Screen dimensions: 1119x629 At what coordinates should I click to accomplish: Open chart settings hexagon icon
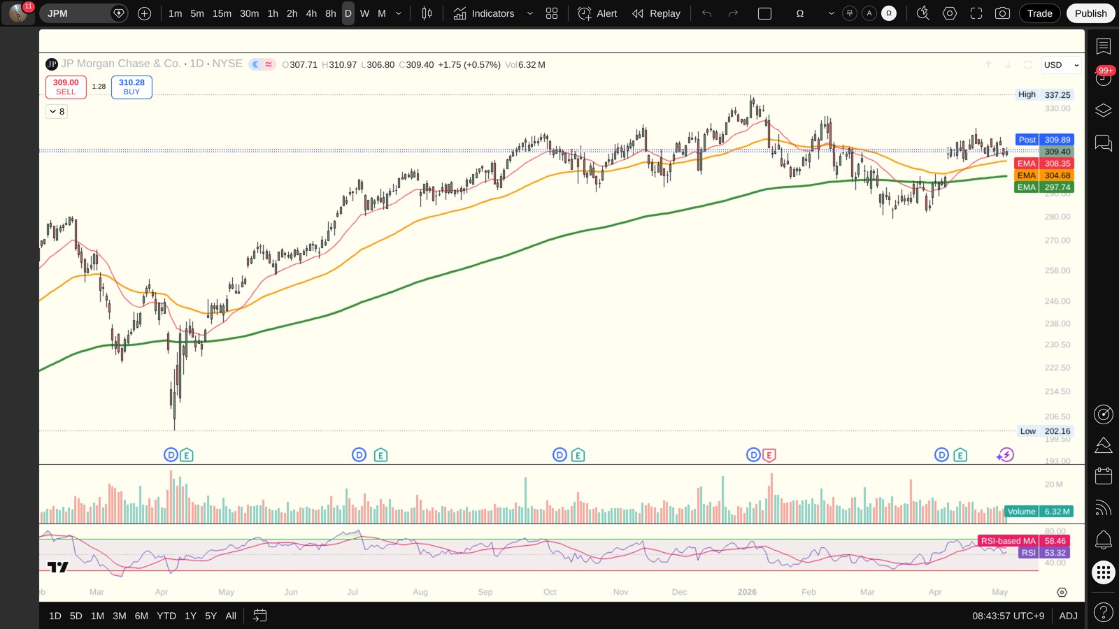coord(950,13)
